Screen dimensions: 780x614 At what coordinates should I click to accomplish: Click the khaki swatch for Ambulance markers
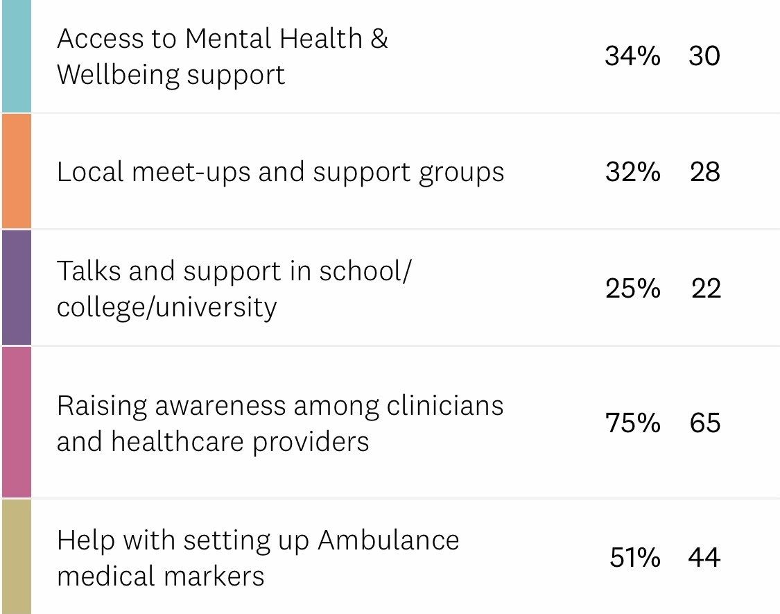tap(15, 557)
